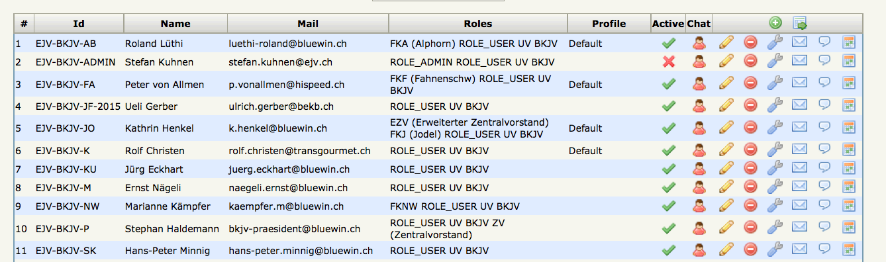Open wrench tool for Roland Lüthi
Viewport: 886px width, 262px height.
(x=775, y=43)
